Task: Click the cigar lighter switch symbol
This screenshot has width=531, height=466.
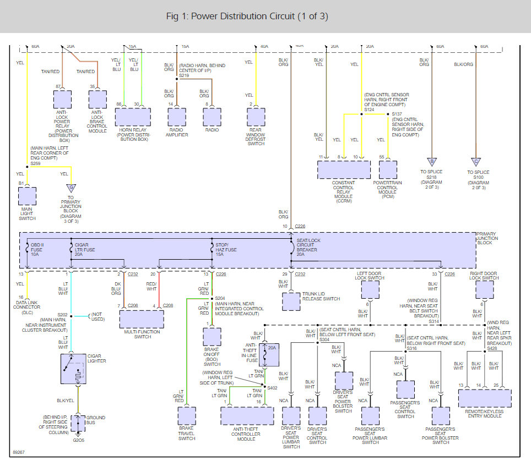Action: coord(73,369)
